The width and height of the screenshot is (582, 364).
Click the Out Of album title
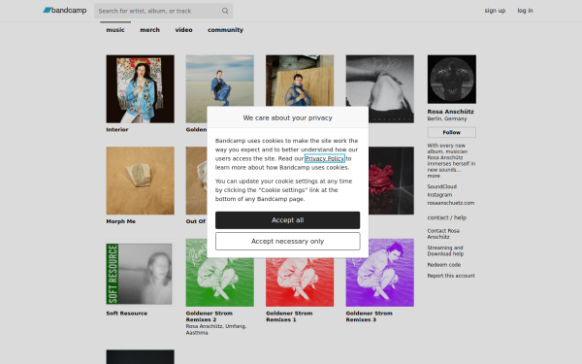click(196, 221)
